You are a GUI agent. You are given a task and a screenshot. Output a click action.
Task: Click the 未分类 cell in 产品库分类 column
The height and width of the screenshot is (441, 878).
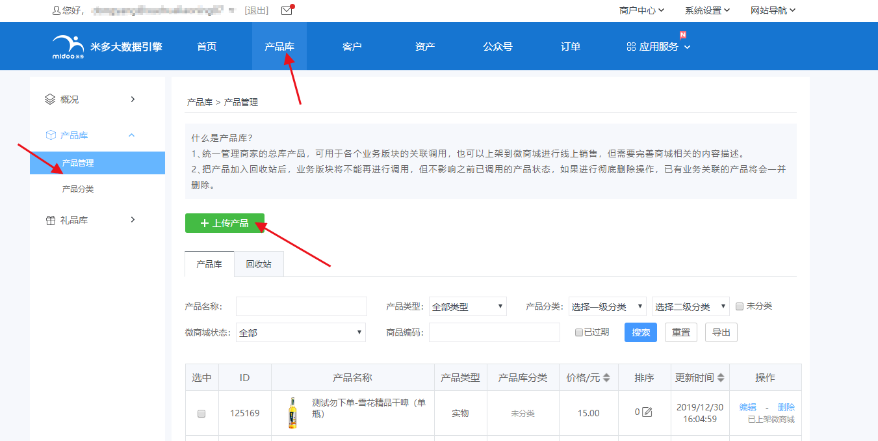click(x=523, y=414)
